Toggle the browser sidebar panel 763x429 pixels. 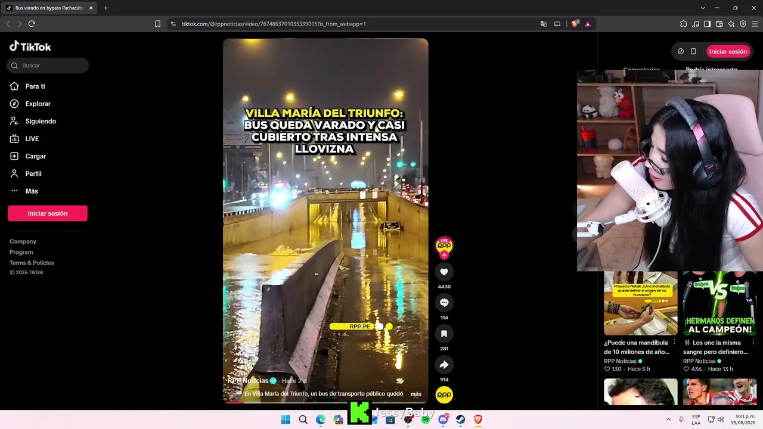pyautogui.click(x=708, y=24)
